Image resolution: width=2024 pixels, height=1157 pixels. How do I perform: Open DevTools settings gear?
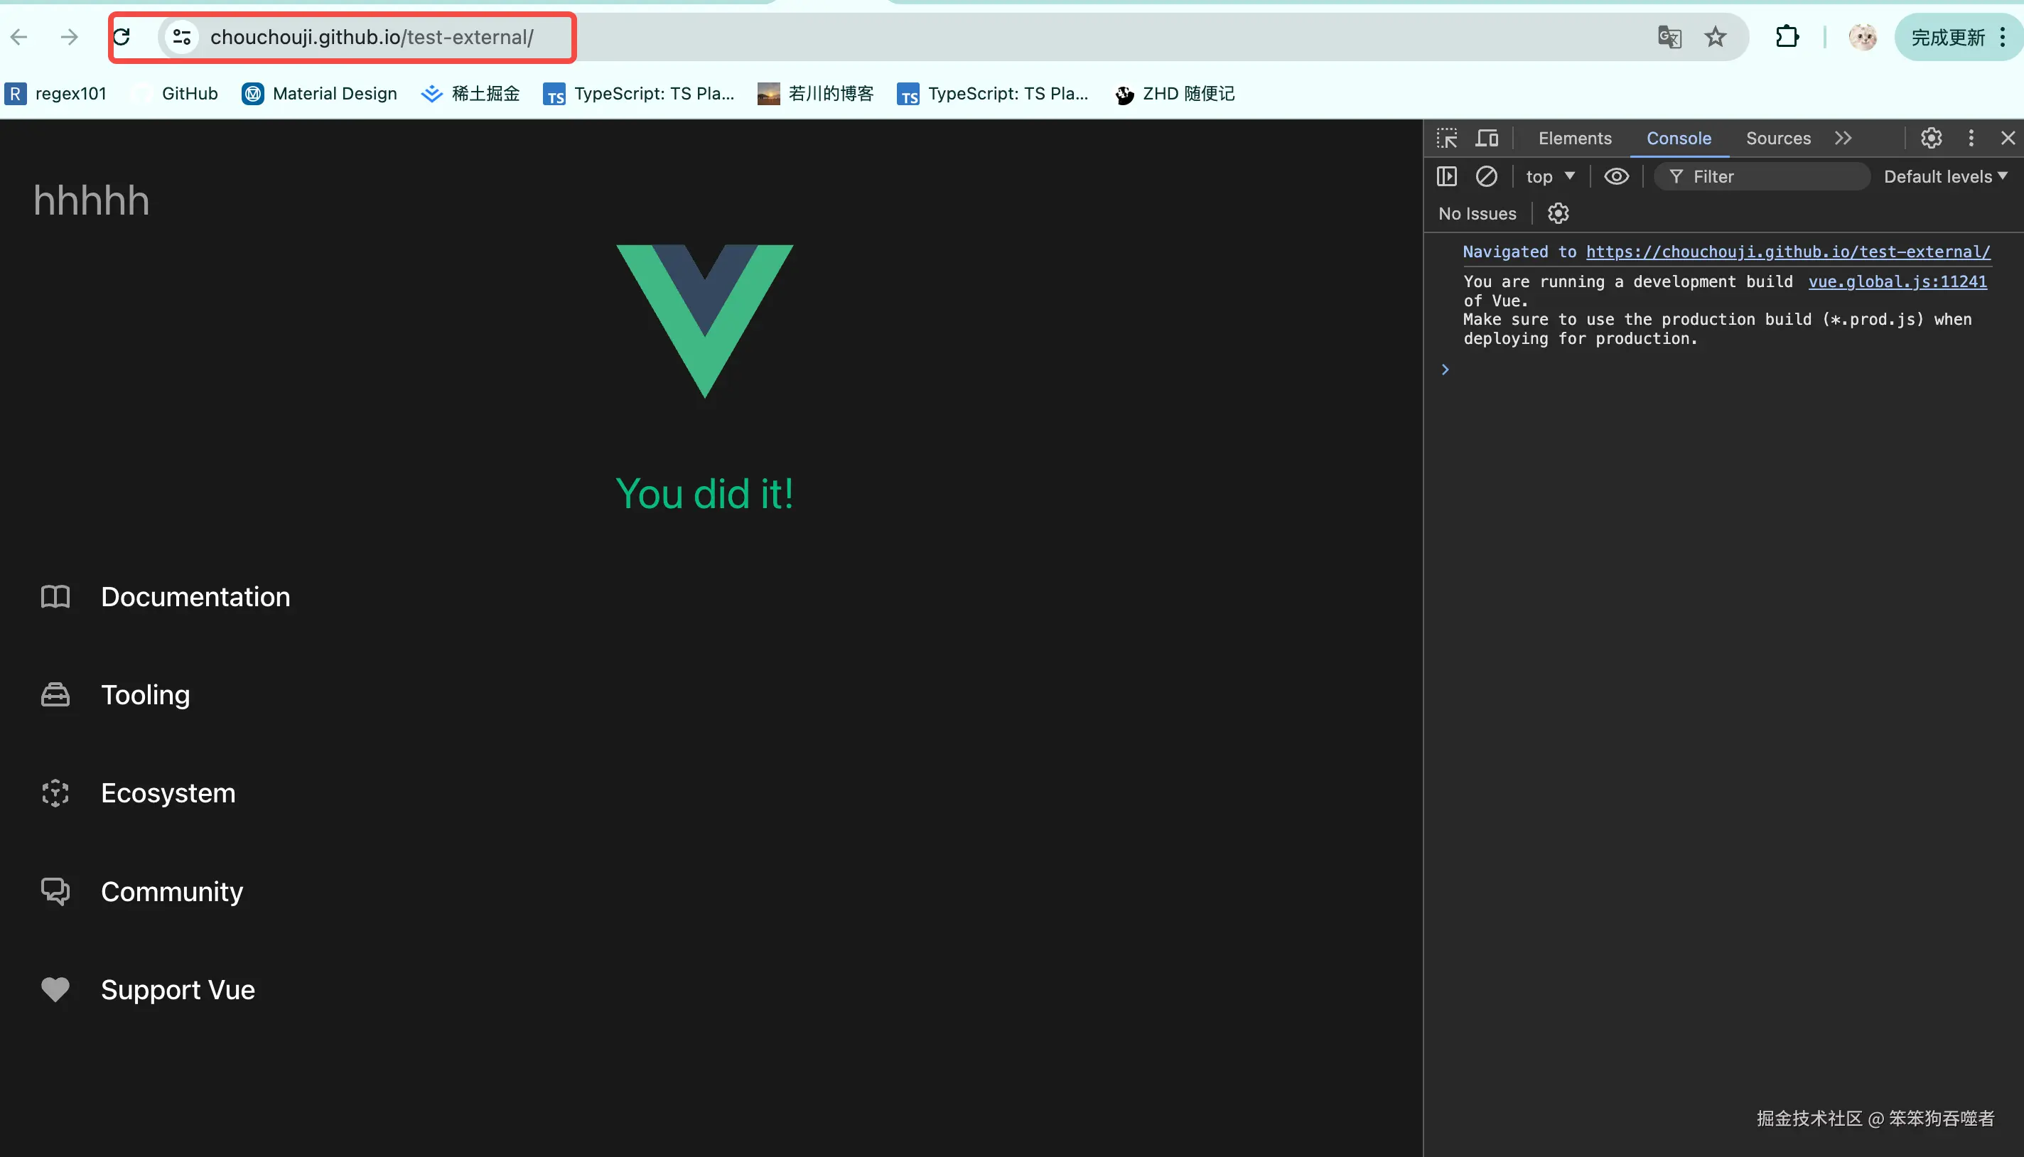pos(1932,139)
